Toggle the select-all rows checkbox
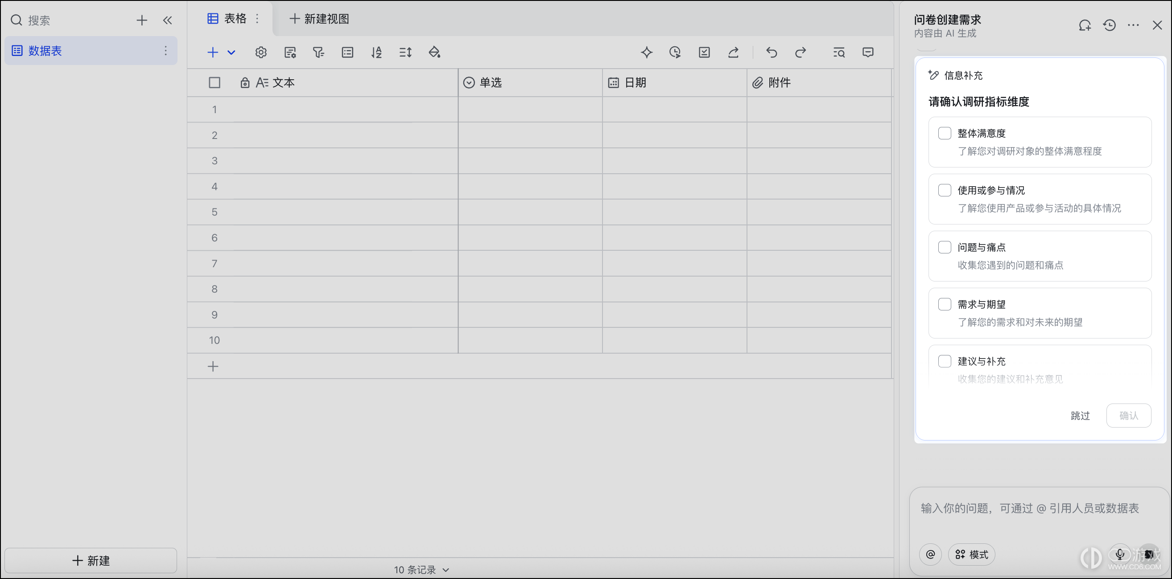 click(215, 83)
